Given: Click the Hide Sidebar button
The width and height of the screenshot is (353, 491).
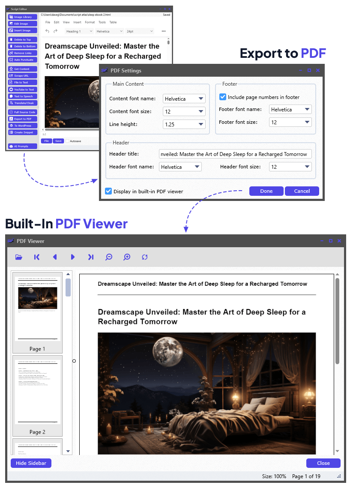Looking at the screenshot, I should (31, 463).
